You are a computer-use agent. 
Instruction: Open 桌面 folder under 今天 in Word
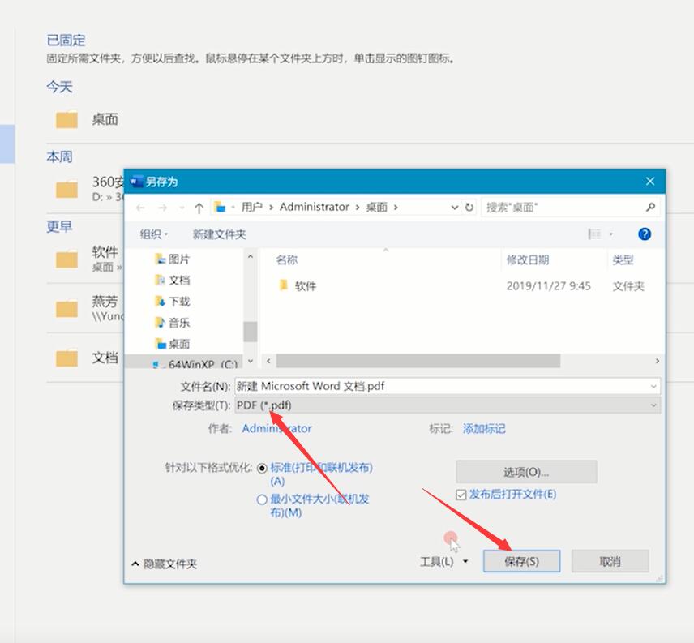(87, 119)
